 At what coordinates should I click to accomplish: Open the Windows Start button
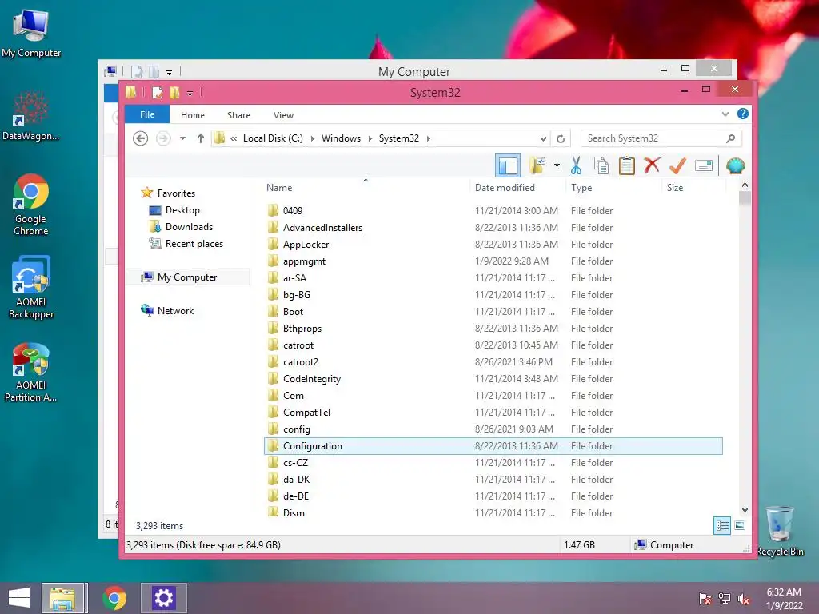19,598
